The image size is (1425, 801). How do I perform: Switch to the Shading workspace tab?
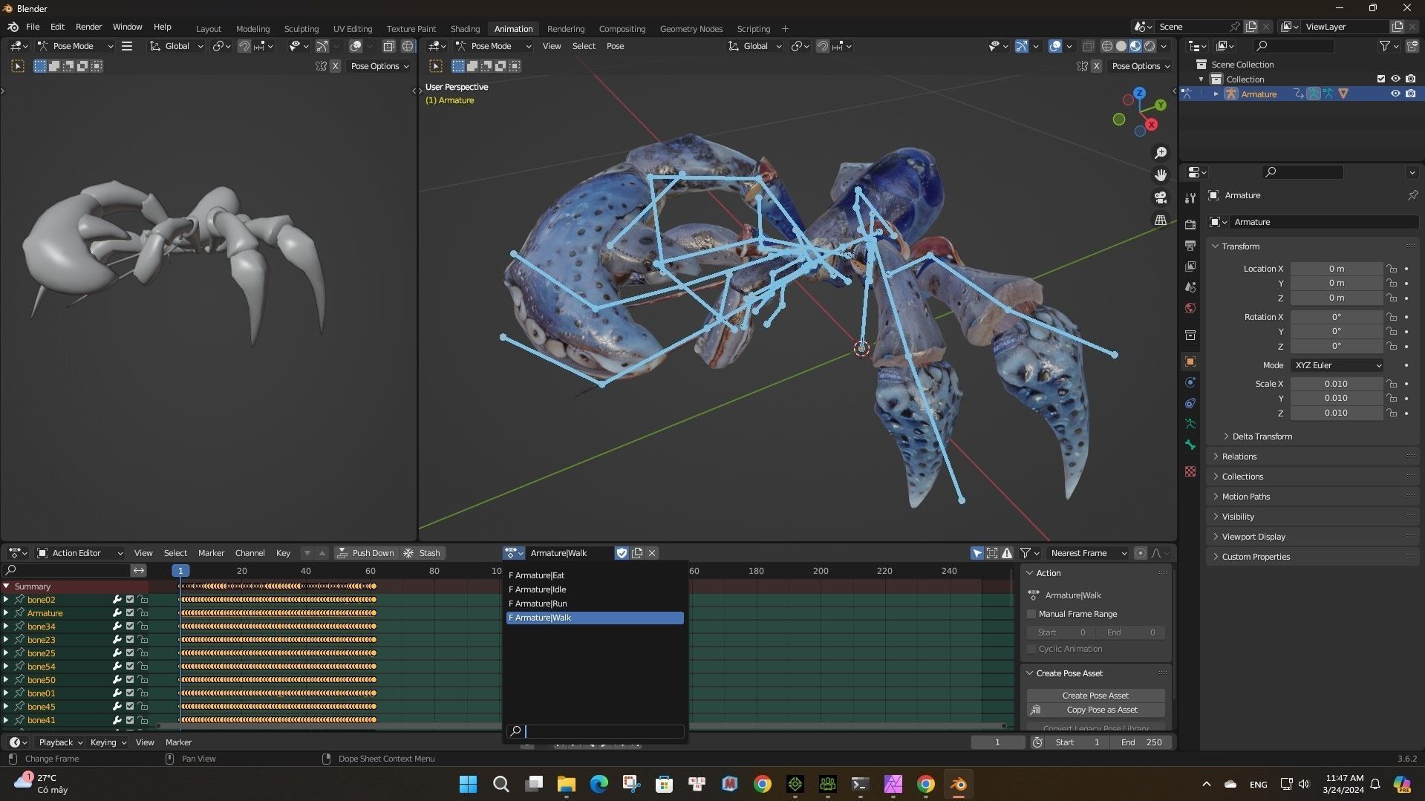coord(465,29)
